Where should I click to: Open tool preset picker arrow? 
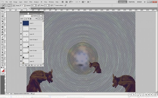(x=6, y=5)
